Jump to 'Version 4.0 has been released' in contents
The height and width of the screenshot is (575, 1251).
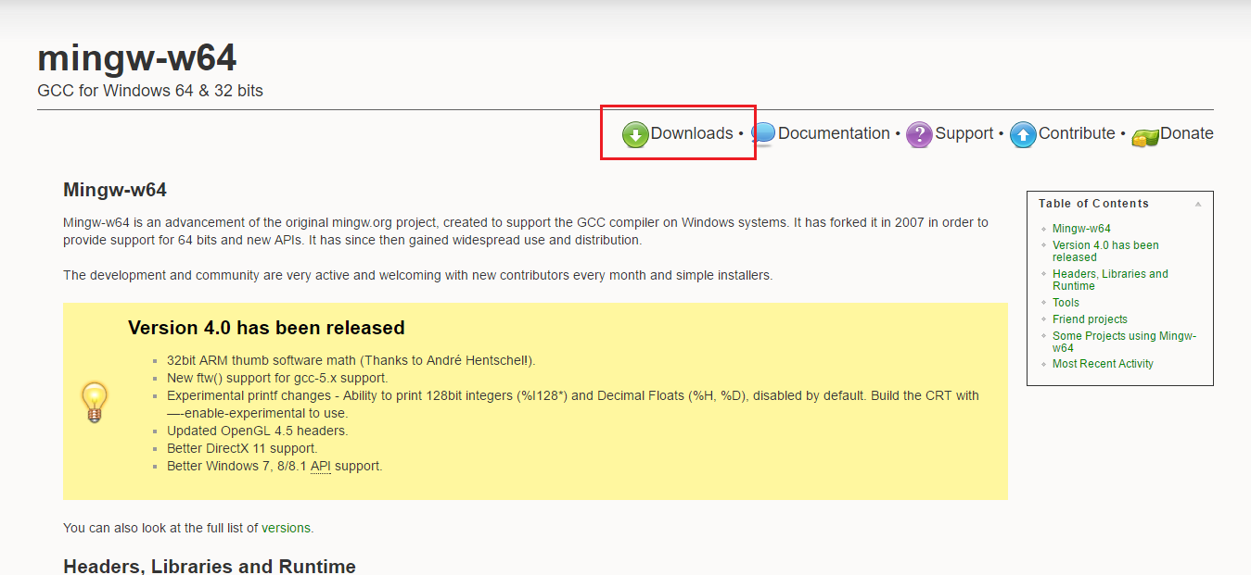click(x=1105, y=251)
